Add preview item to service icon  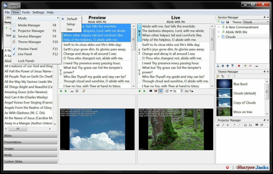coord(77,91)
